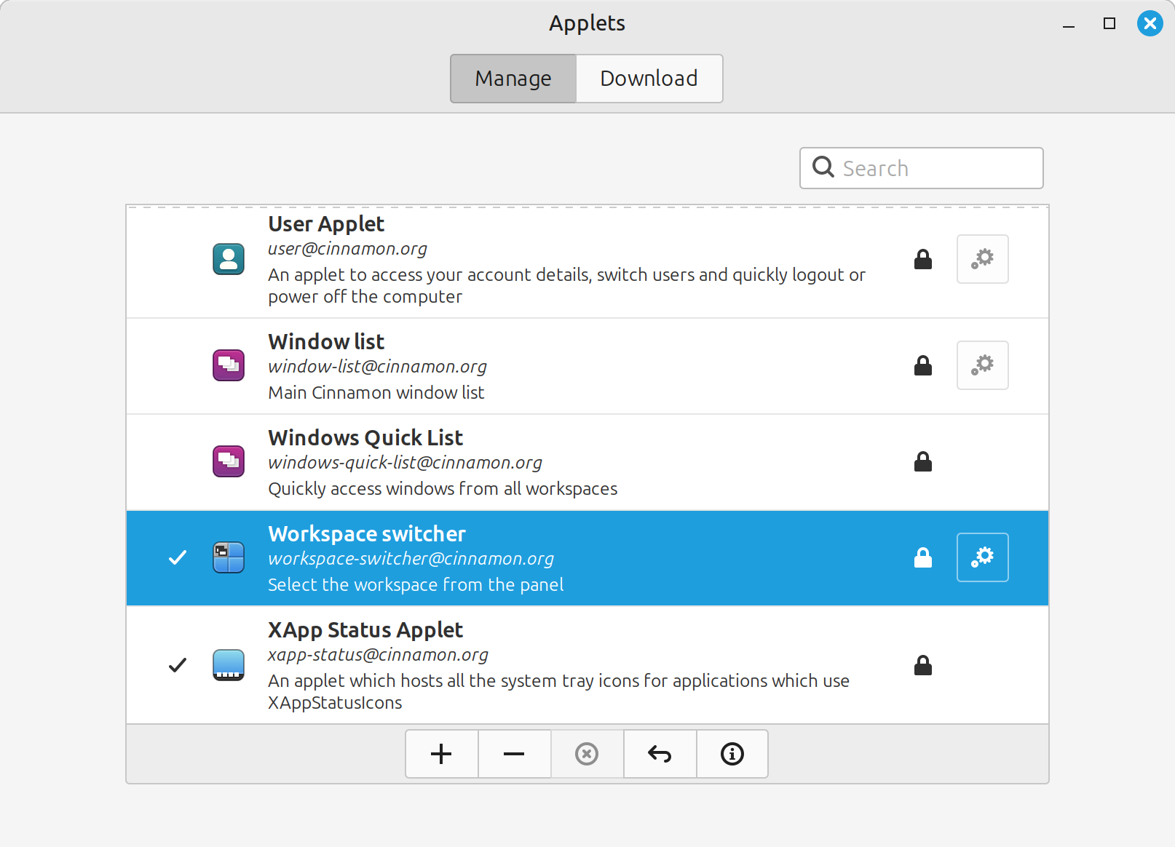Click workspace-switcher@cinnamon.org identifier text
The width and height of the screenshot is (1175, 847).
point(411,559)
